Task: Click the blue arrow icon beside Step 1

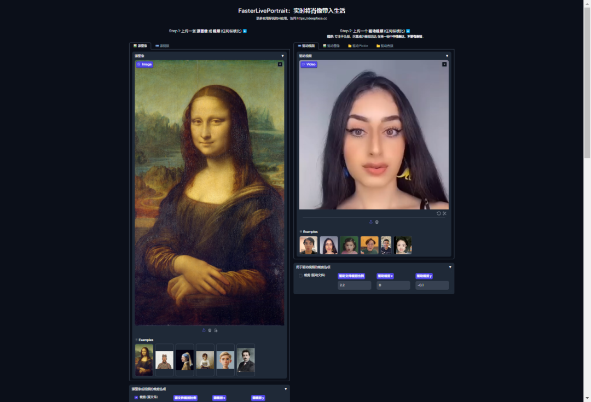Action: tap(245, 31)
